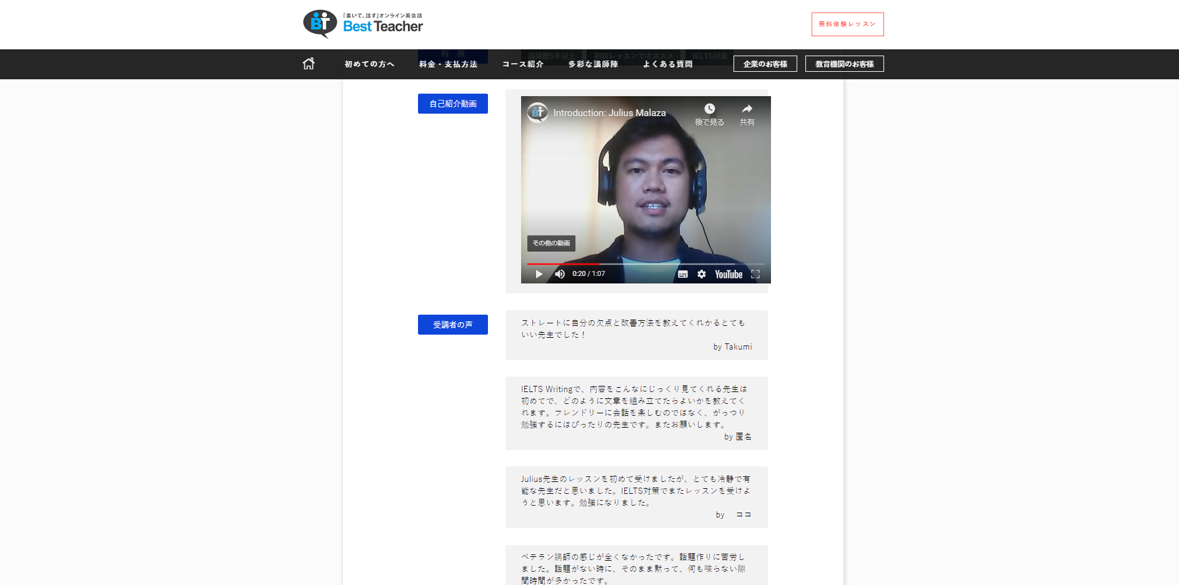Screen dimensions: 1179x585
Task: Click the video title Introduction: Julius Malaza
Action: click(x=609, y=113)
